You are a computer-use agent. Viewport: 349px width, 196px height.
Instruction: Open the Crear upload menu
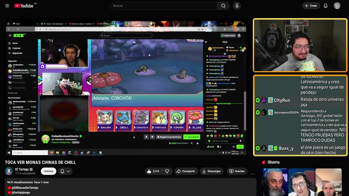[311, 6]
